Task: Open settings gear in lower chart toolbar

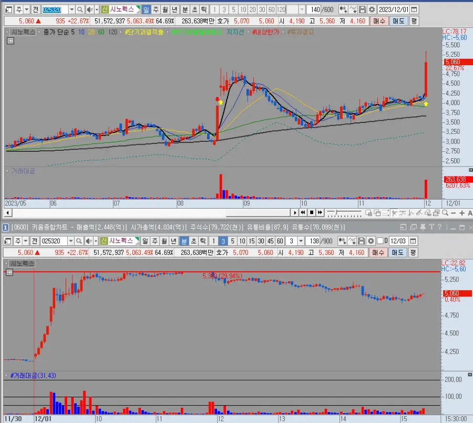Action: coord(371,241)
